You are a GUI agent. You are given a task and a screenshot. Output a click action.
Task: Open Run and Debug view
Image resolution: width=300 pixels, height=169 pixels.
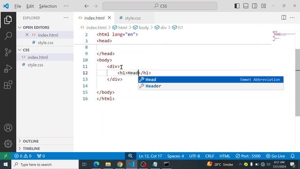point(8,69)
